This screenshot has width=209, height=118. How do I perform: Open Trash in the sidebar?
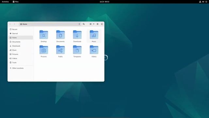pos(21,63)
